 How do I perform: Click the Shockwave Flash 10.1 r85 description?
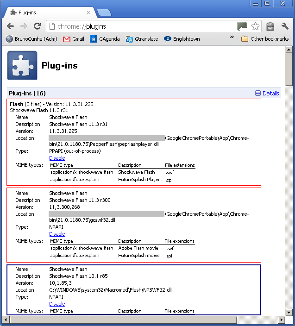[78, 276]
